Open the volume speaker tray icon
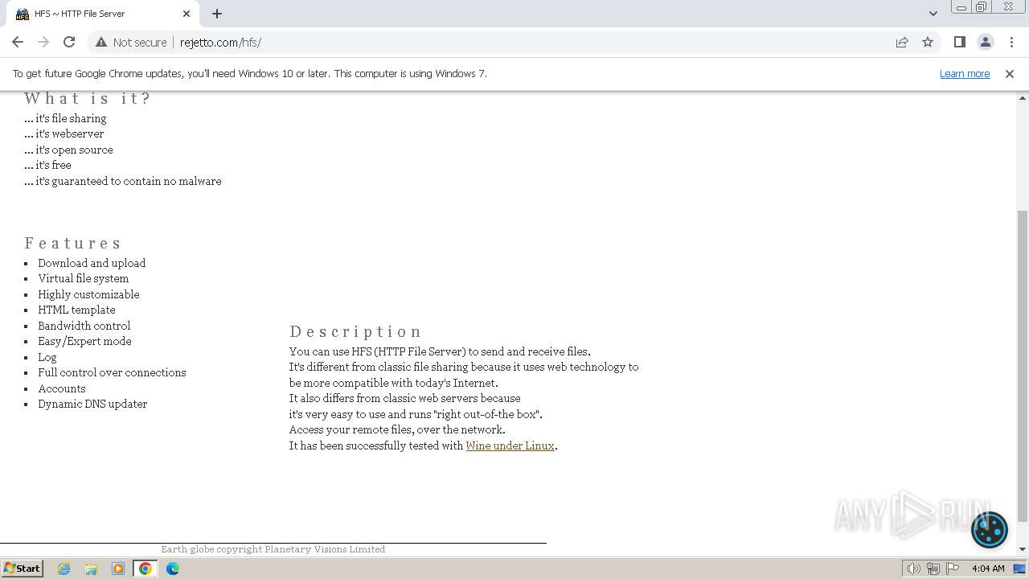1029x579 pixels. click(914, 569)
